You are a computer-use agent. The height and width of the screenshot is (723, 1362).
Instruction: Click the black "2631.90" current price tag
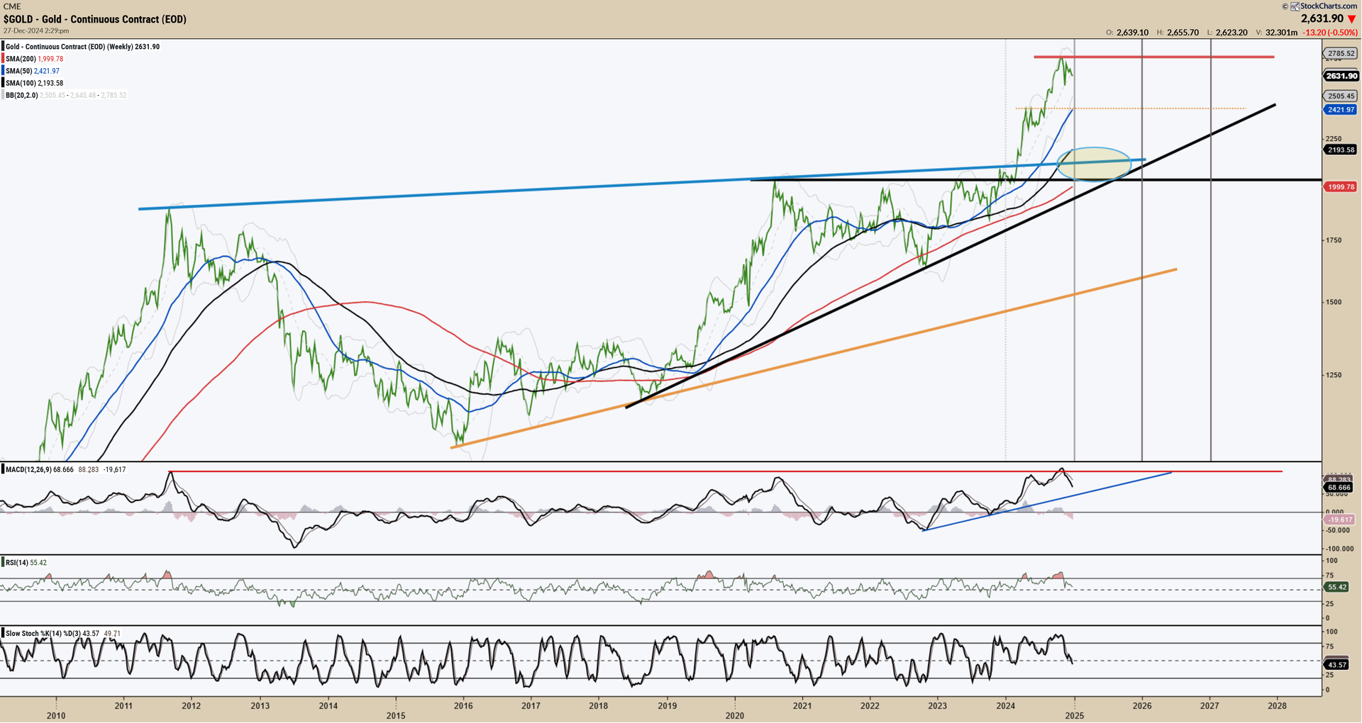(x=1341, y=76)
